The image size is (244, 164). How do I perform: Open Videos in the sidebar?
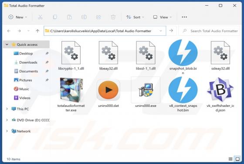[22, 98]
